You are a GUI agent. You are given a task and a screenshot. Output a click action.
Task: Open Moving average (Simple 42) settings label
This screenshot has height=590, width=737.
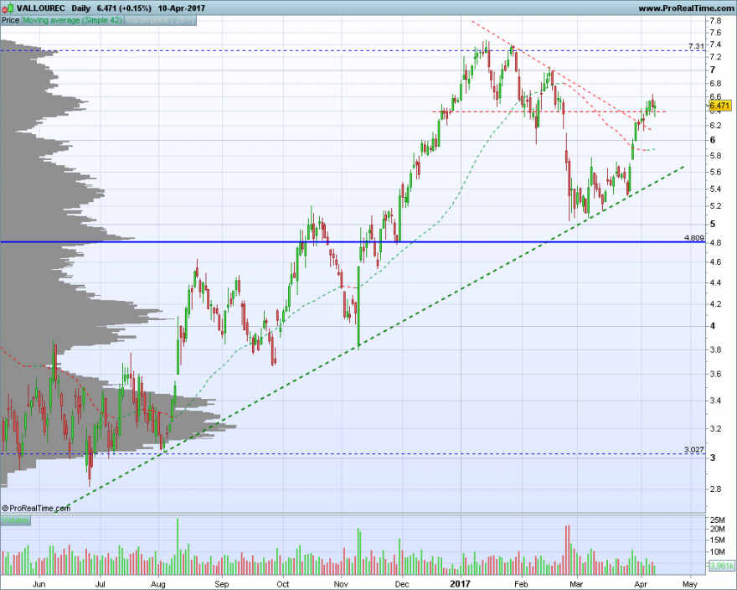[72, 20]
